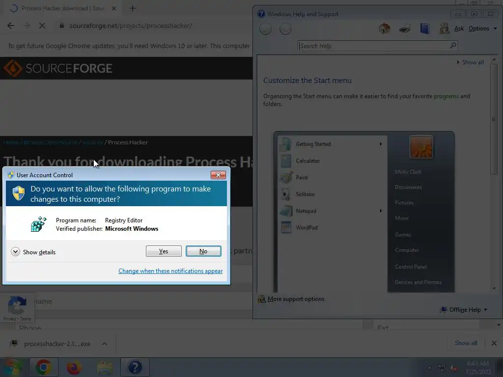503x377 pixels.
Task: Stop loading the Chrome page
Action: 42,26
